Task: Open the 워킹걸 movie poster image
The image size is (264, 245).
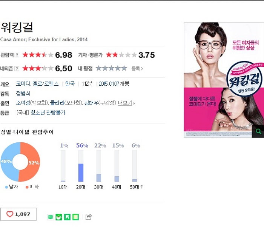Action: click(224, 80)
